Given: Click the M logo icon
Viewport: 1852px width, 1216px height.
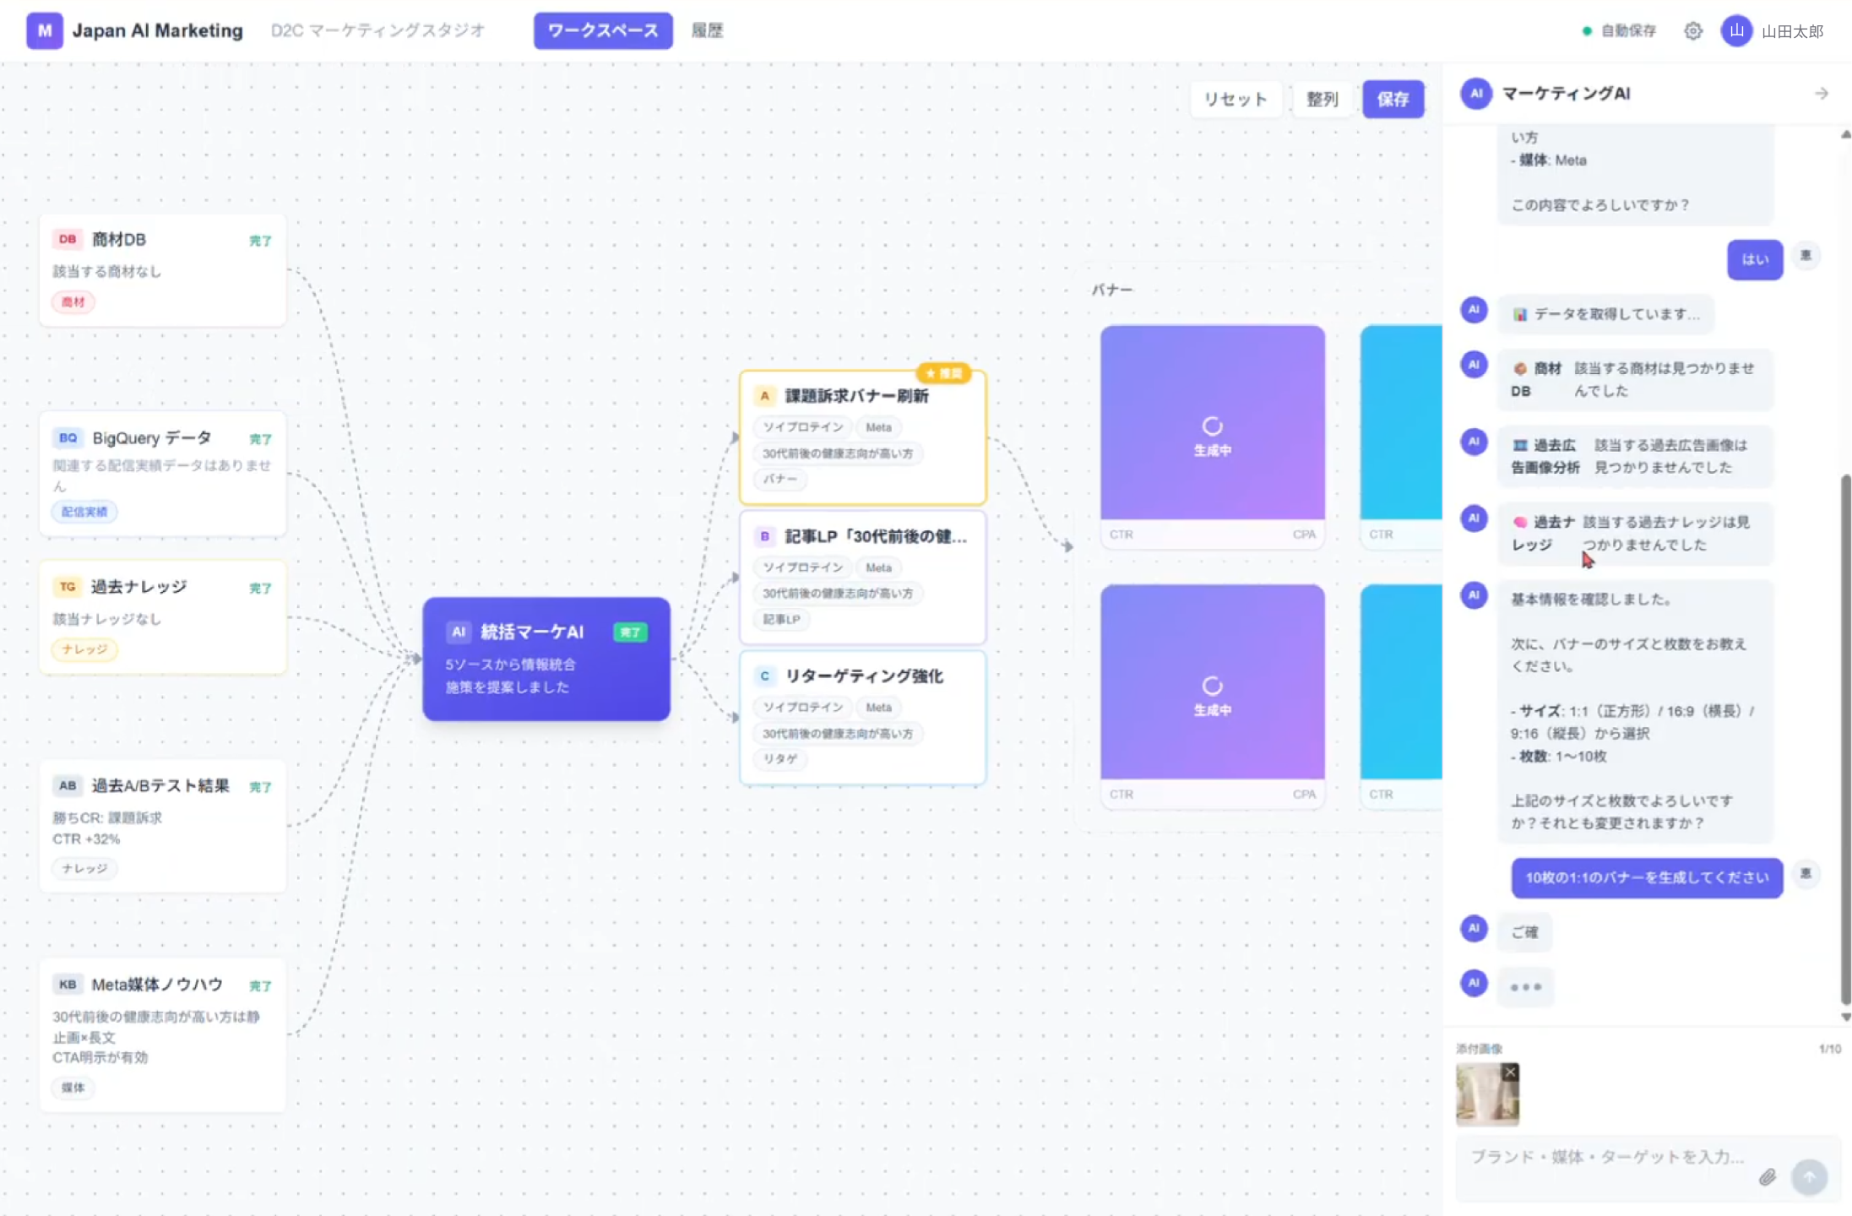Looking at the screenshot, I should click(x=45, y=31).
